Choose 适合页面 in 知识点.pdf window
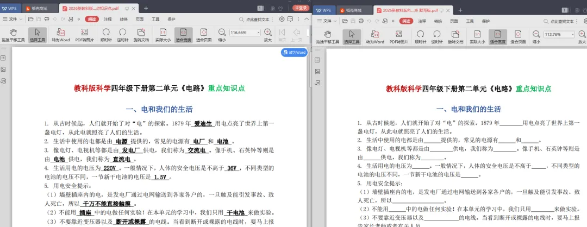Screen dimensions: 587x227 (204, 35)
